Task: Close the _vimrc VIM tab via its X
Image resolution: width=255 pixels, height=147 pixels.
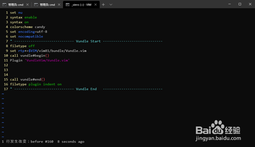Action: pos(95,4)
